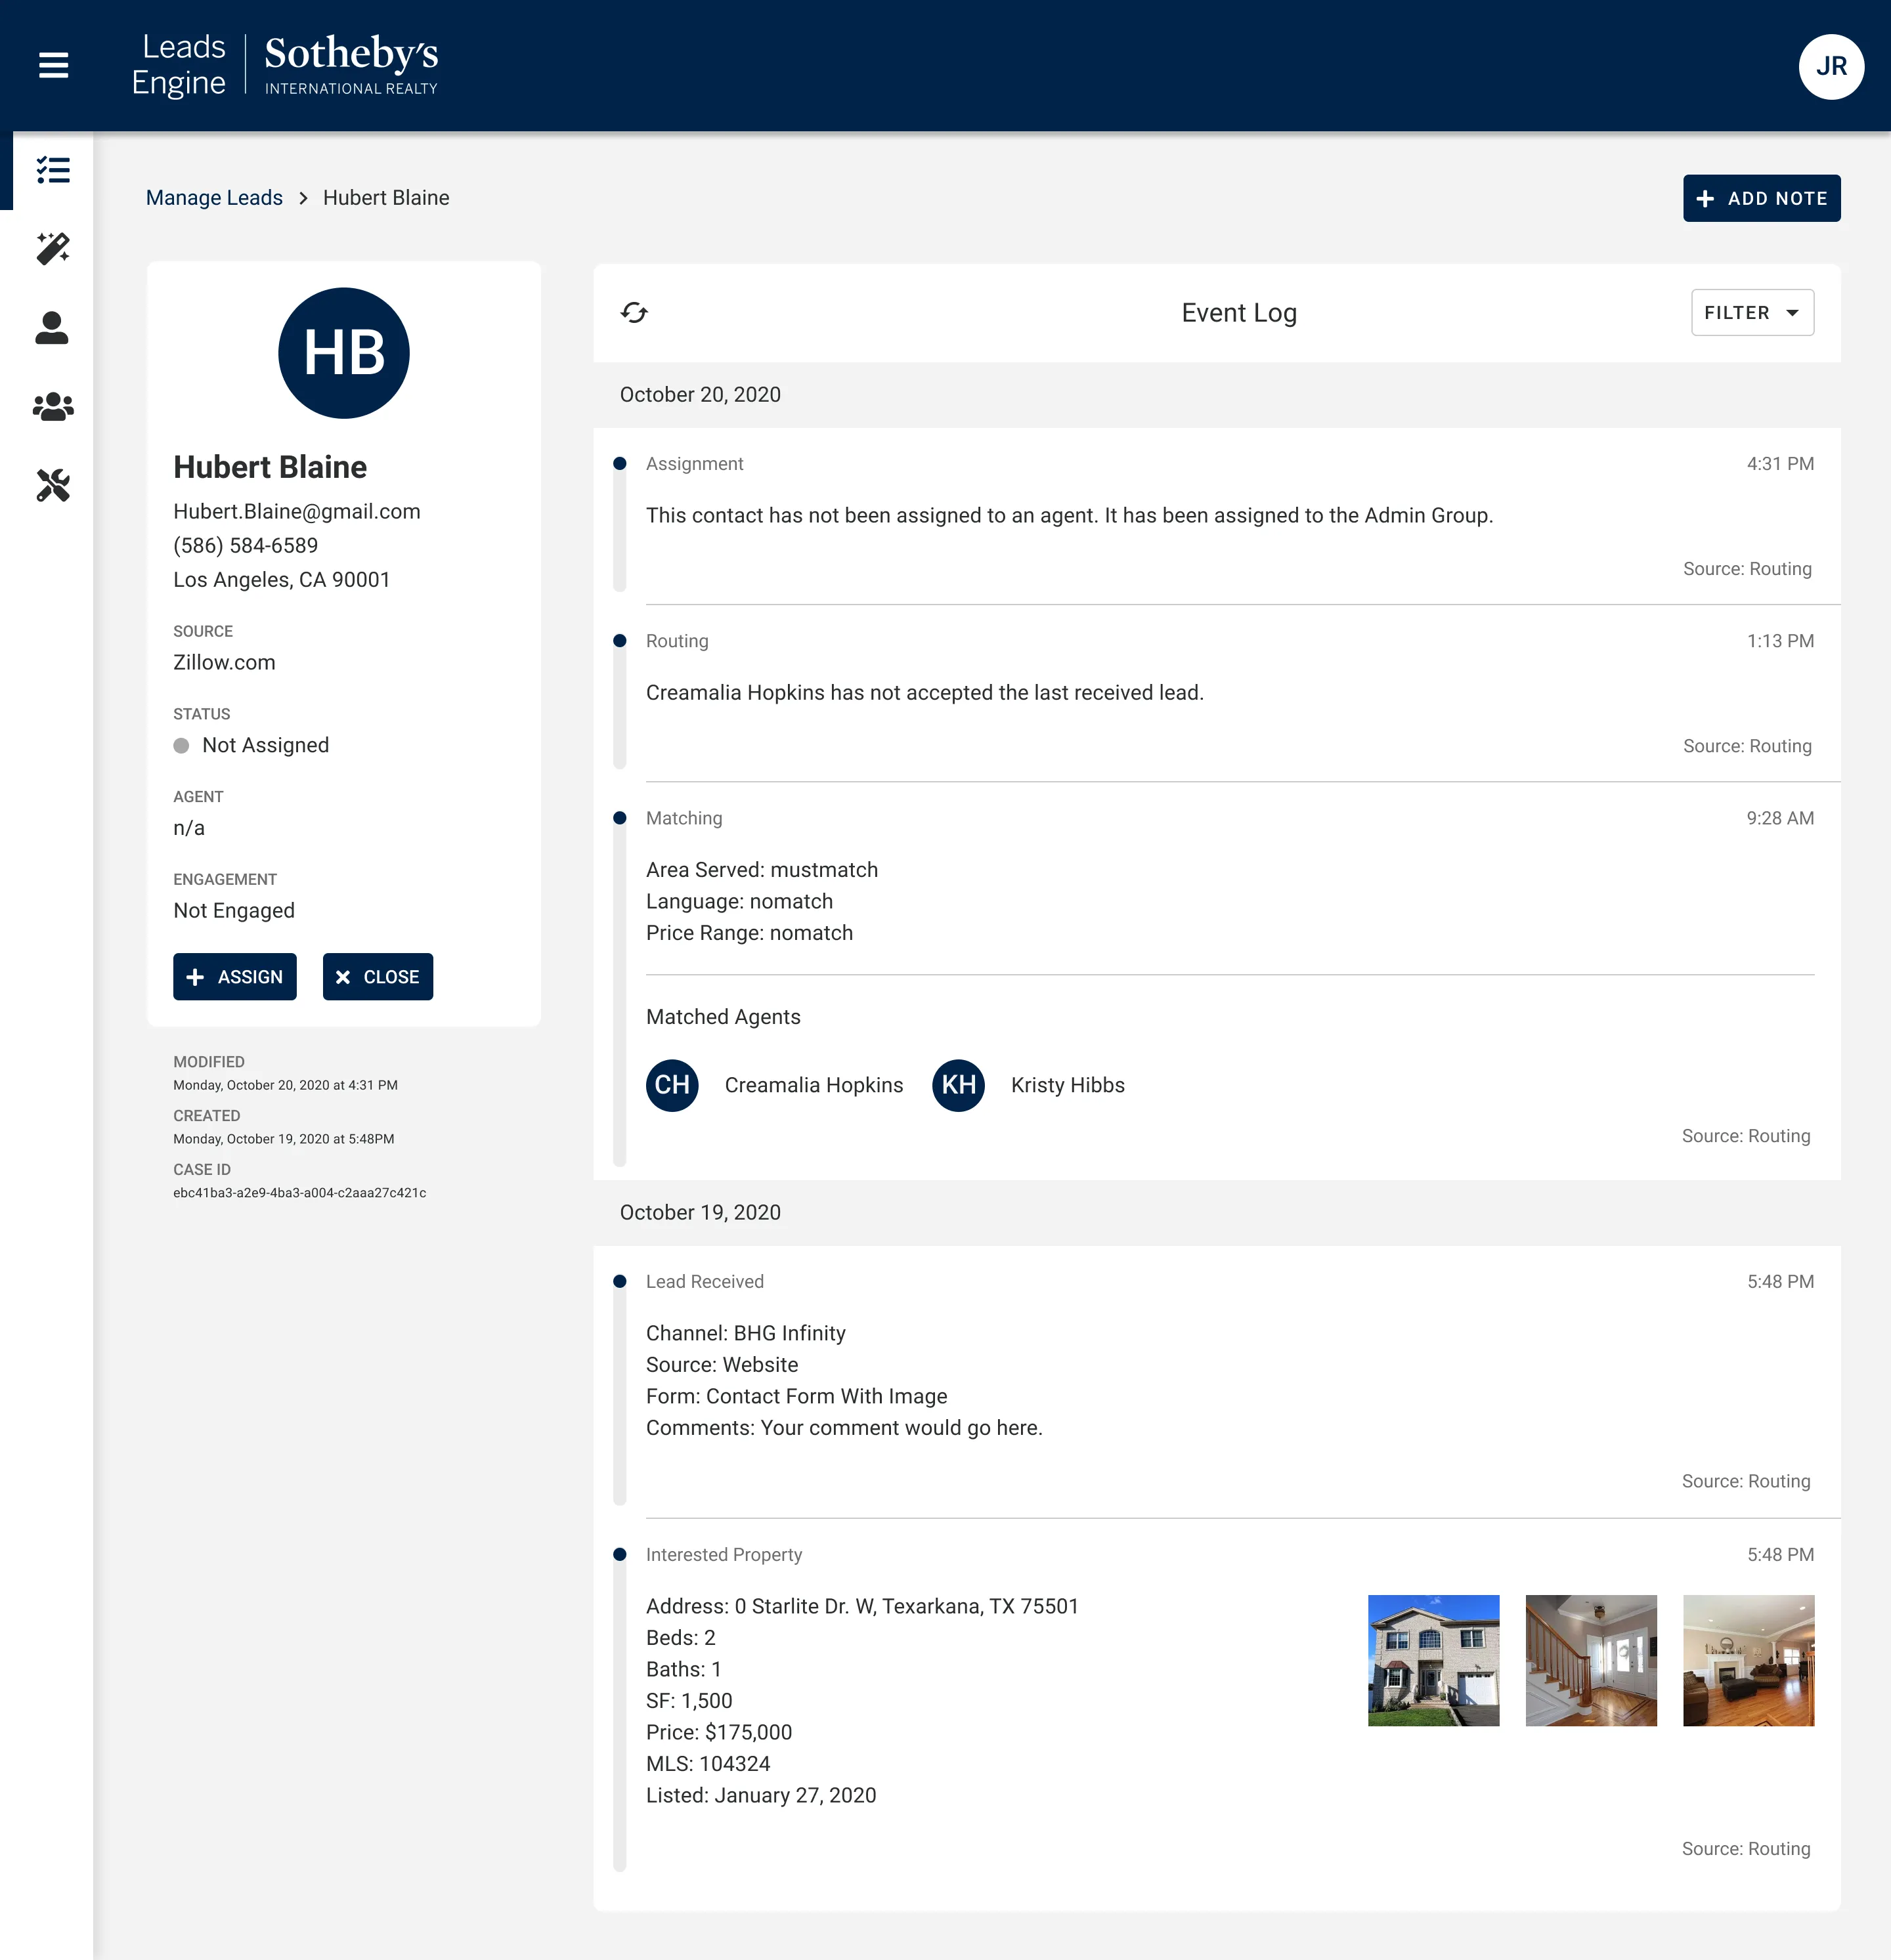Click the October 19, 2020 date header
This screenshot has width=1891, height=1960.
701,1213
